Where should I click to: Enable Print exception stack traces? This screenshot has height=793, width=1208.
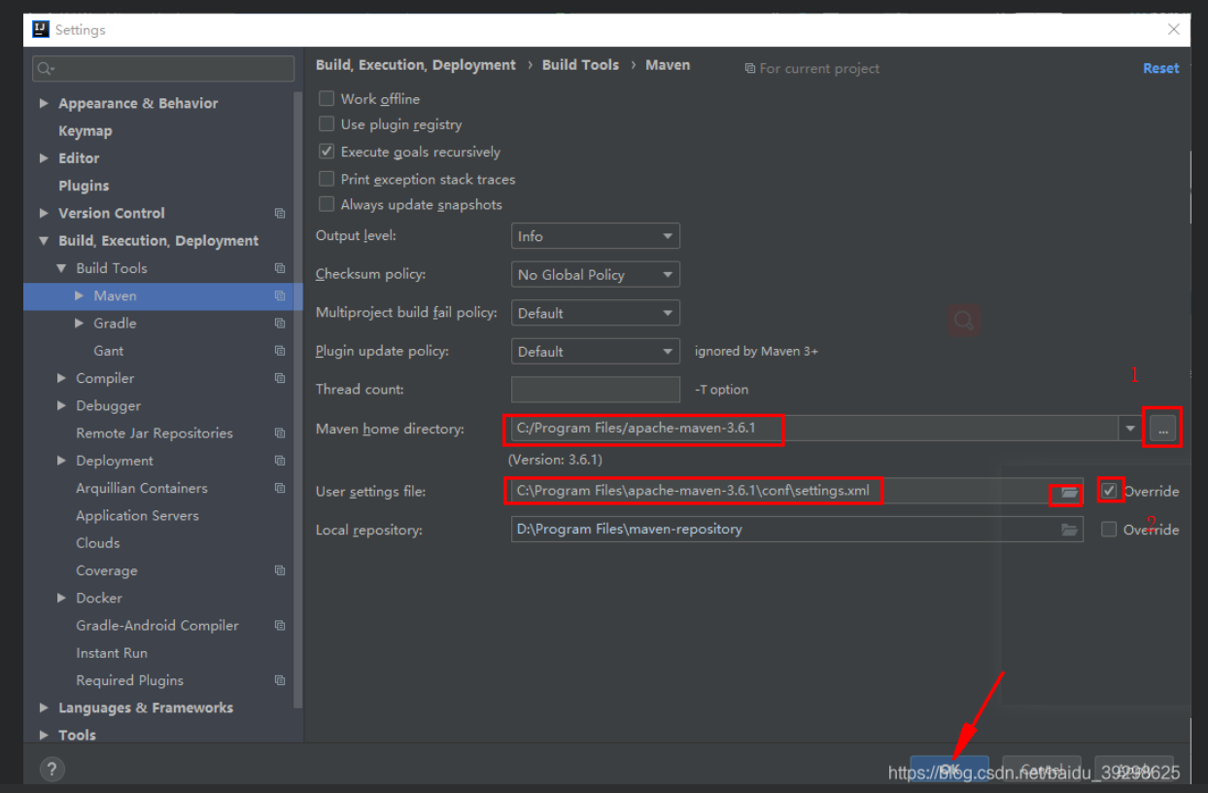[327, 179]
